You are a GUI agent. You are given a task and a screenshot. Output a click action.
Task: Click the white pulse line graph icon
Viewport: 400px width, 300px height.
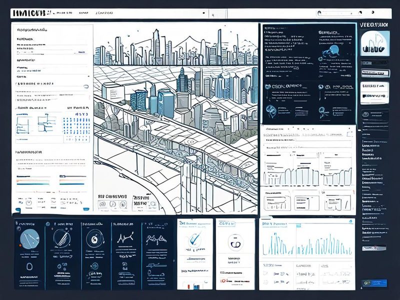coord(125,238)
